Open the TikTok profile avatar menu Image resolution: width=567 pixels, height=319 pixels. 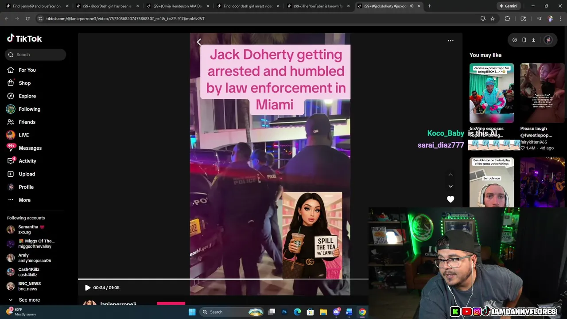pos(548,40)
